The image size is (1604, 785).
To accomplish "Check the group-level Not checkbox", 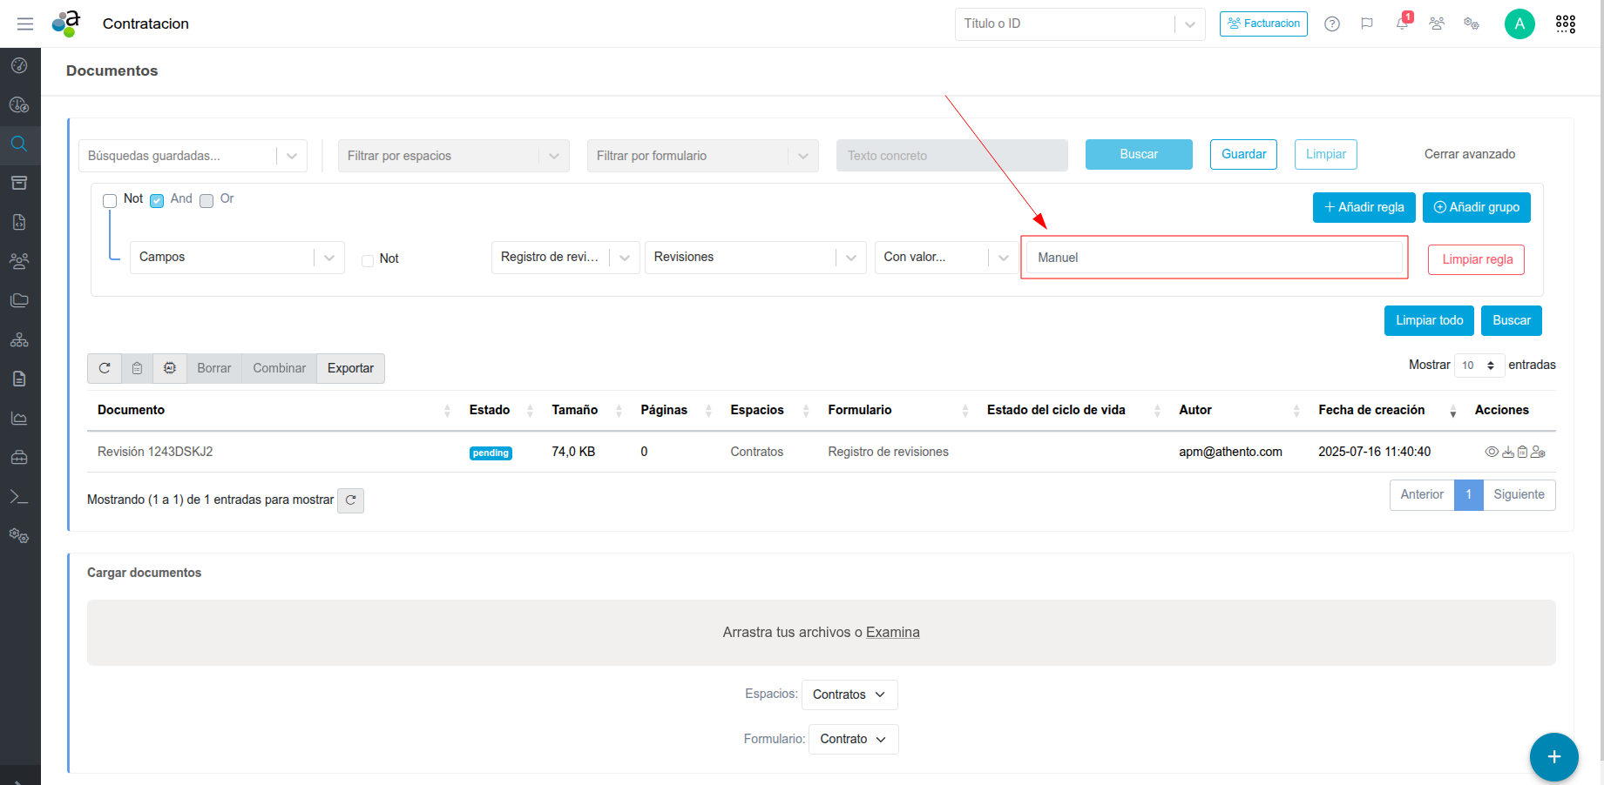I will (110, 201).
